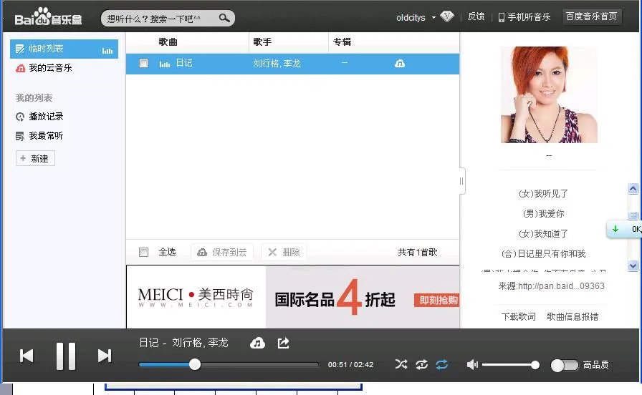Open the 来源 source link
This screenshot has height=395, width=642.
pyautogui.click(x=551, y=286)
